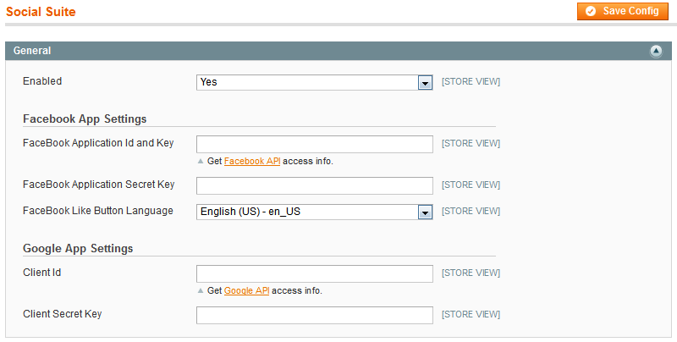Click the STORE VIEW label beside Enabled
Screen dimensions: 677x342
[471, 82]
